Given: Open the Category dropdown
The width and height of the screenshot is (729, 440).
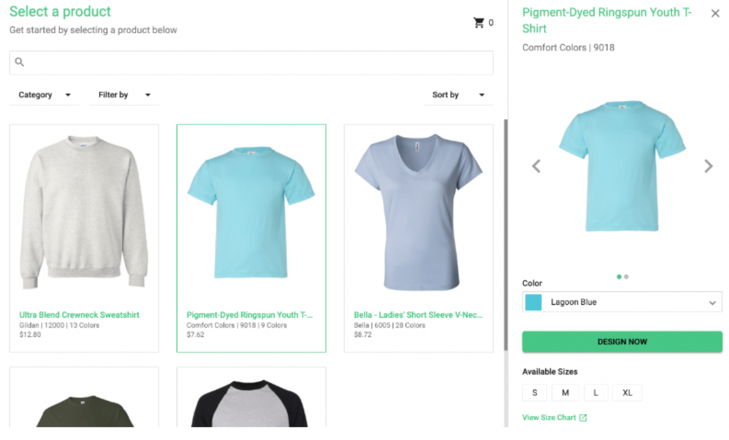Looking at the screenshot, I should click(45, 94).
